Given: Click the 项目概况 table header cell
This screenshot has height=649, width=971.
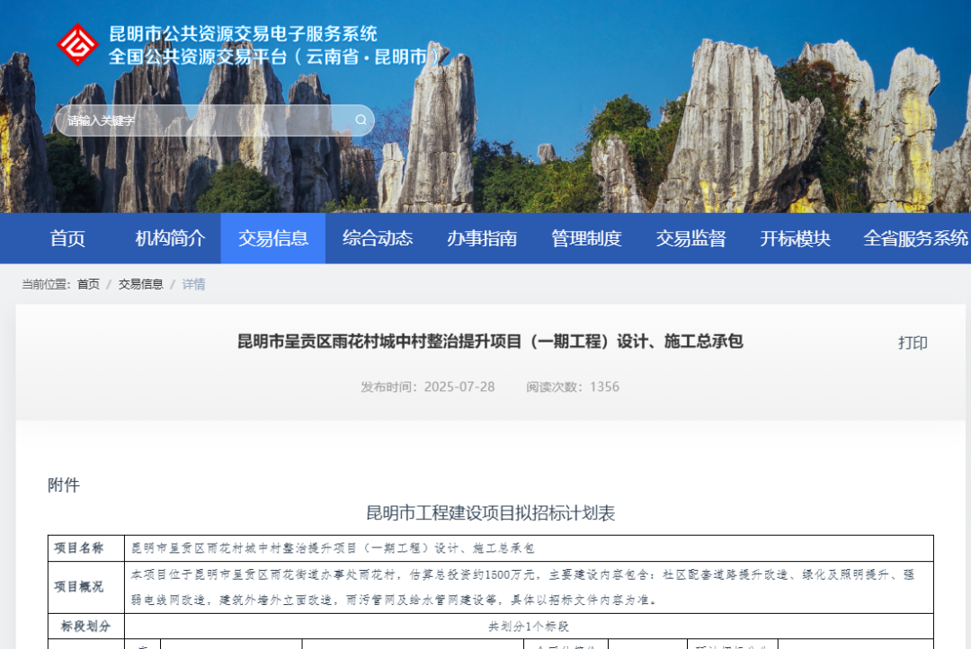Looking at the screenshot, I should tap(79, 587).
